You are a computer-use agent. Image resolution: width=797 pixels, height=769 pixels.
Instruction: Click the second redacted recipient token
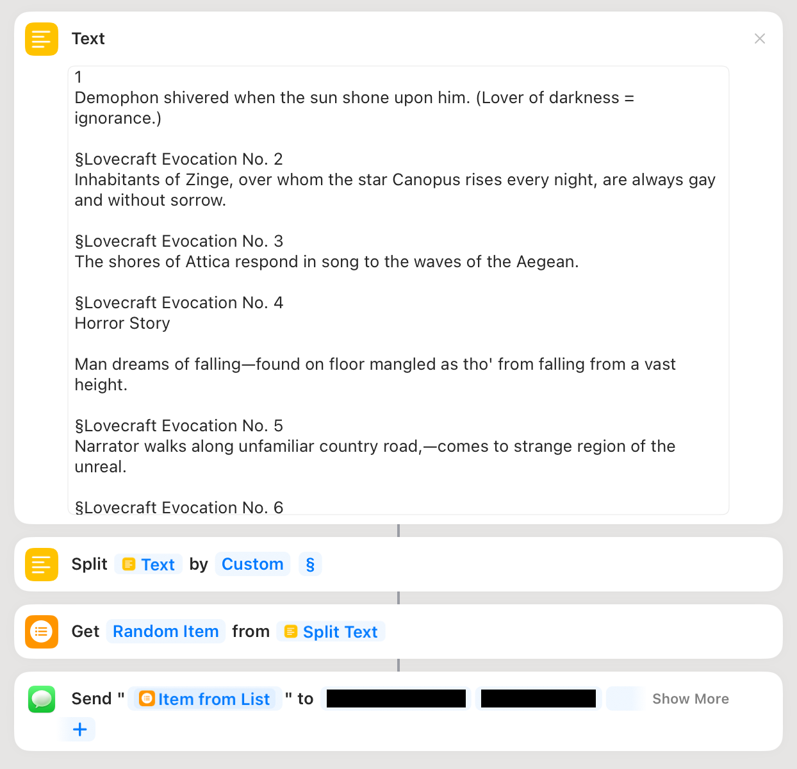(538, 699)
